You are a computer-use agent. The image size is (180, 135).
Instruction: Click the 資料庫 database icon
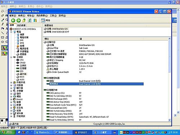[14, 113]
